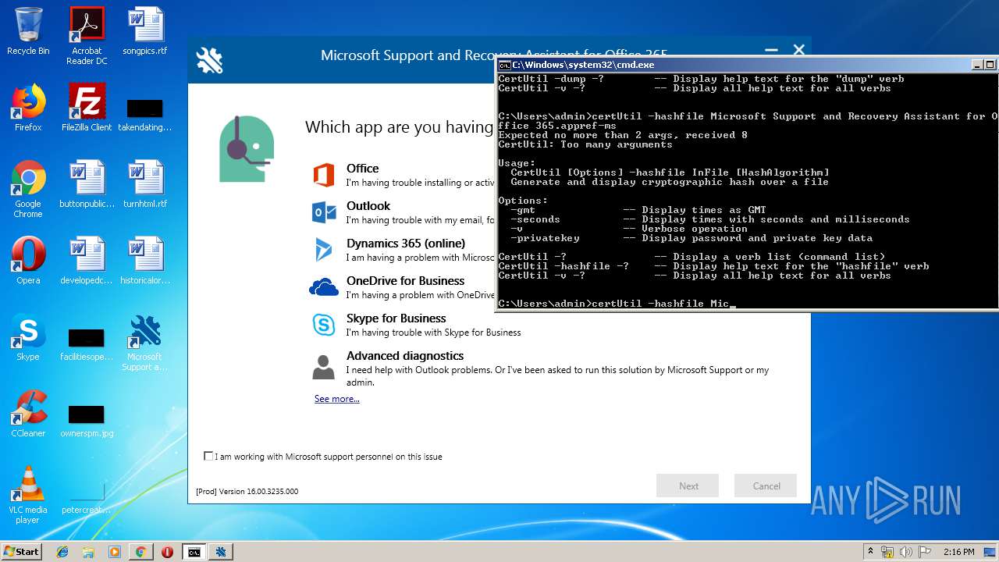Open Opera from the taskbar
Screen dimensions: 999x562
167,552
